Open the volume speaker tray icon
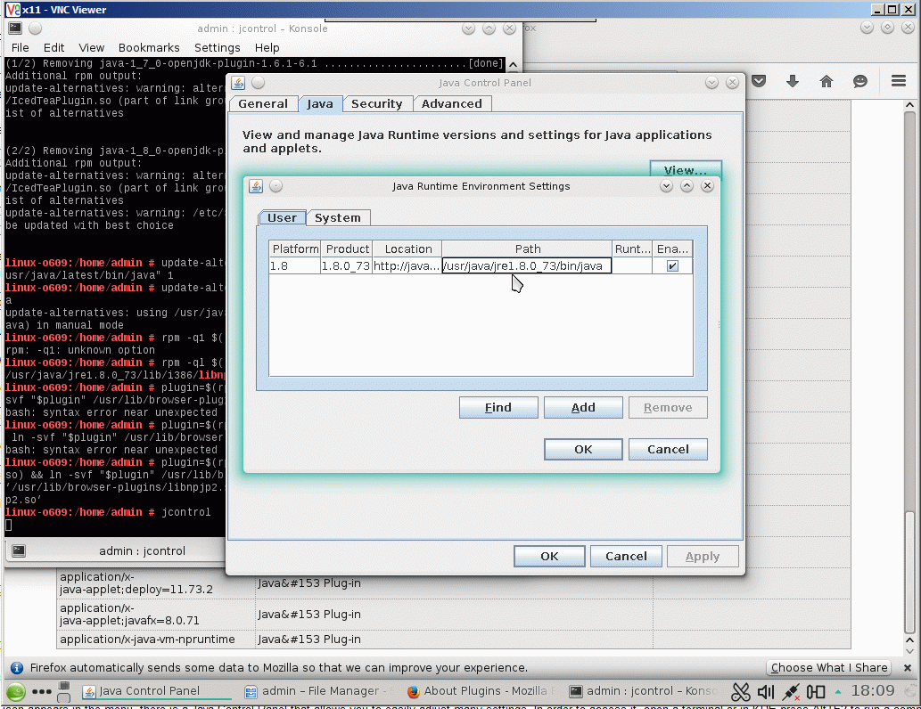This screenshot has height=709, width=921. 765,692
